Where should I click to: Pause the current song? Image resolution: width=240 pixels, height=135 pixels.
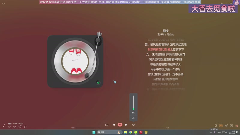click(x=120, y=125)
